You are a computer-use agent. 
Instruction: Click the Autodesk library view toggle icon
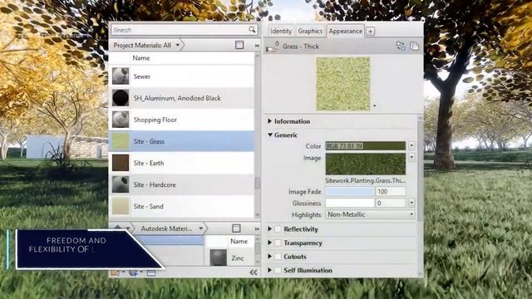[236, 228]
